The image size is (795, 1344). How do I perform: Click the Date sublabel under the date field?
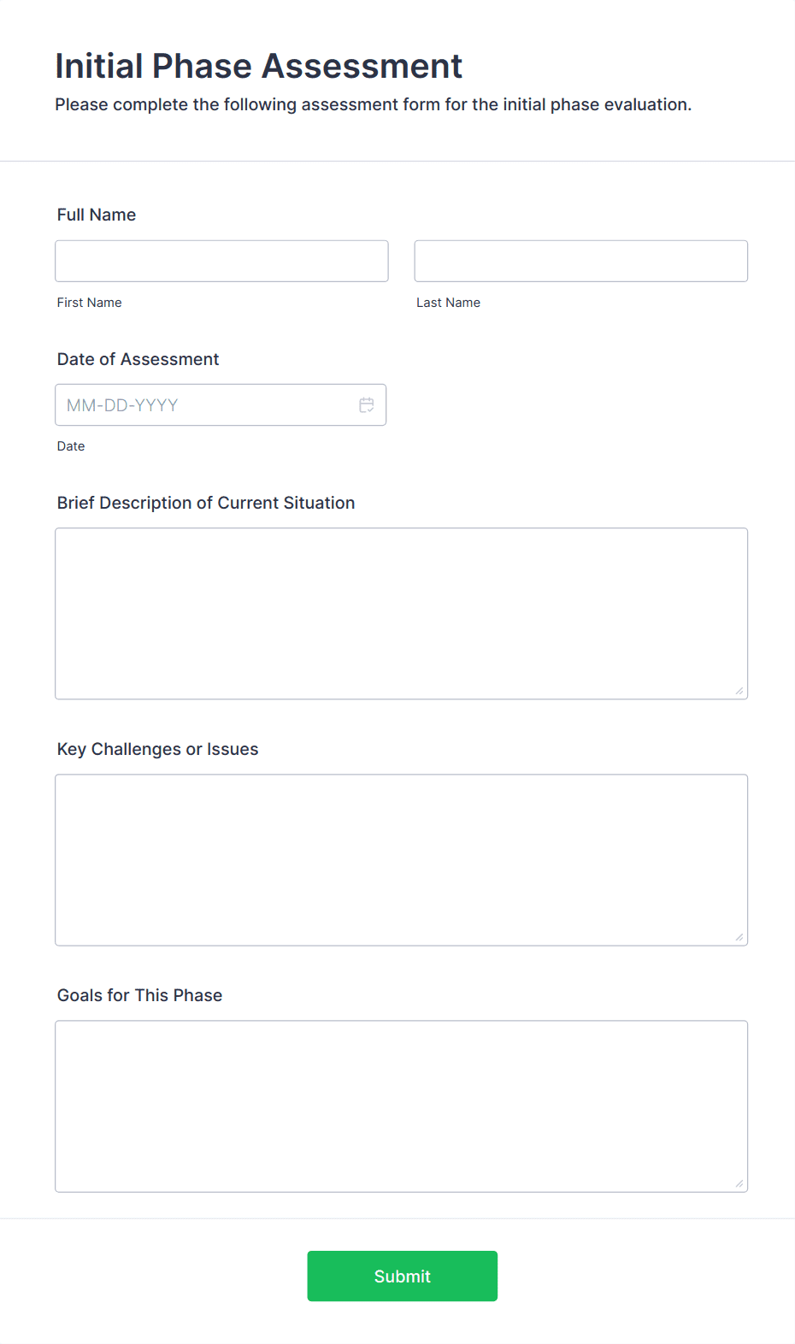tap(71, 445)
